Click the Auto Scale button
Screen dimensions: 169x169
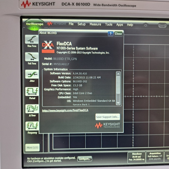point(162,25)
